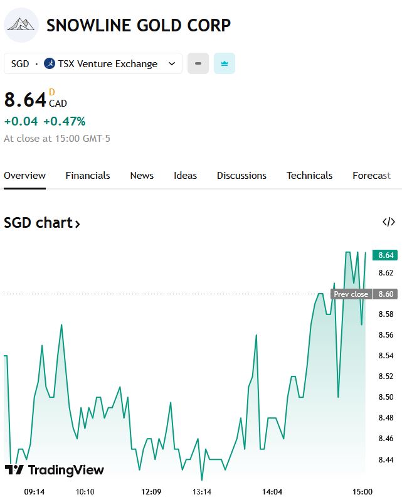The width and height of the screenshot is (402, 502).
Task: Click the 10:10 time axis label
Action: click(x=85, y=492)
